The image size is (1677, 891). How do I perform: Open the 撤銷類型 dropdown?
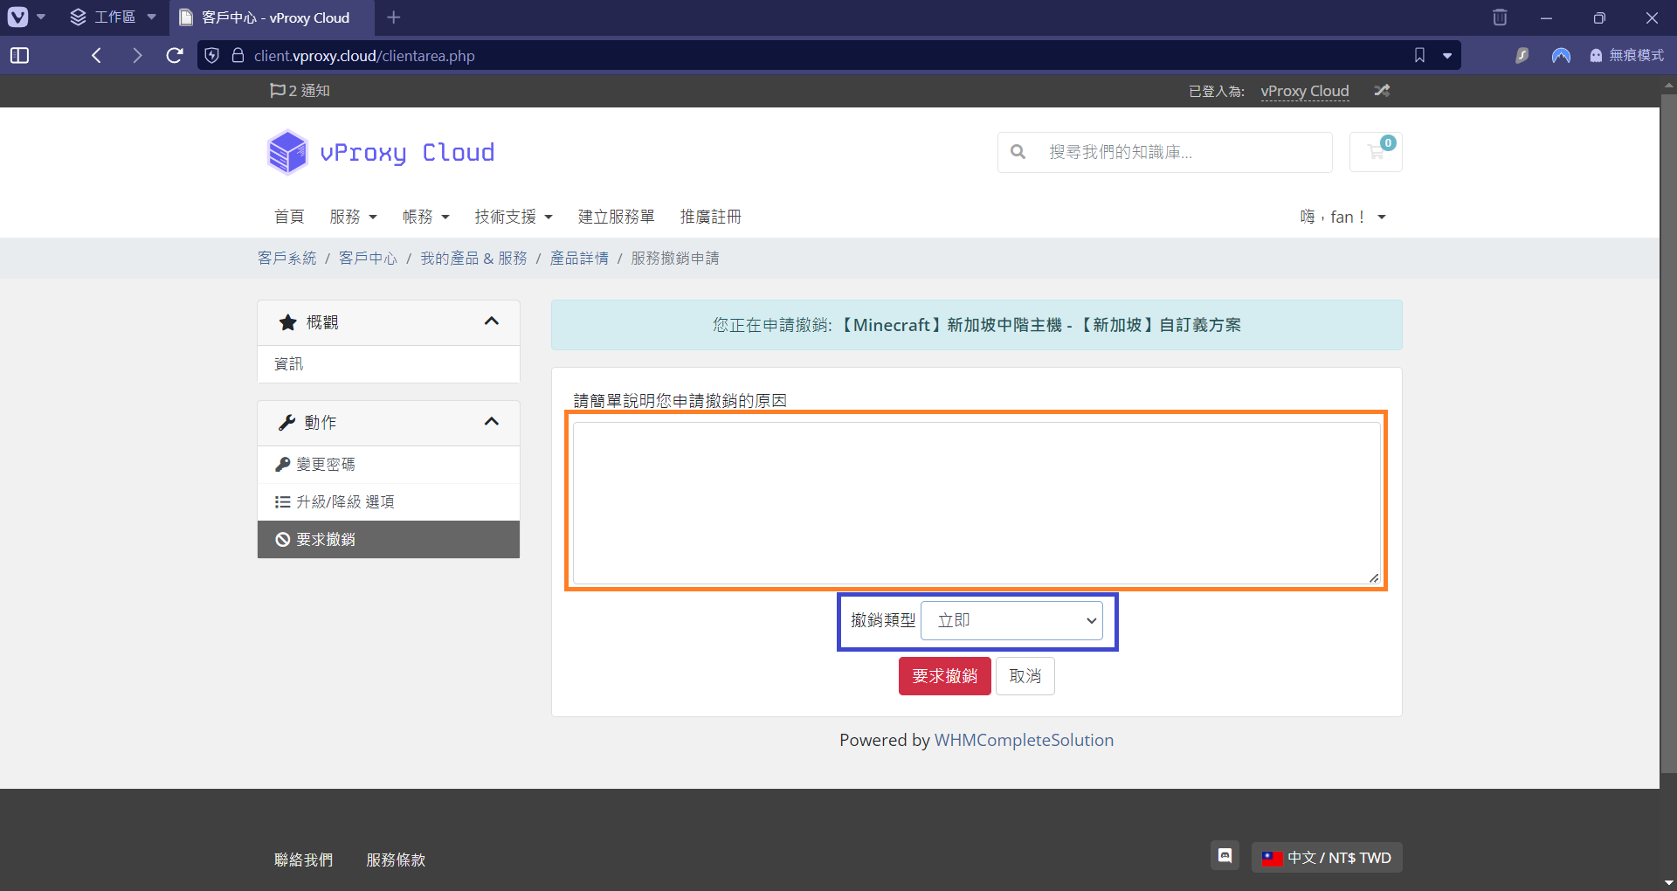(1011, 621)
